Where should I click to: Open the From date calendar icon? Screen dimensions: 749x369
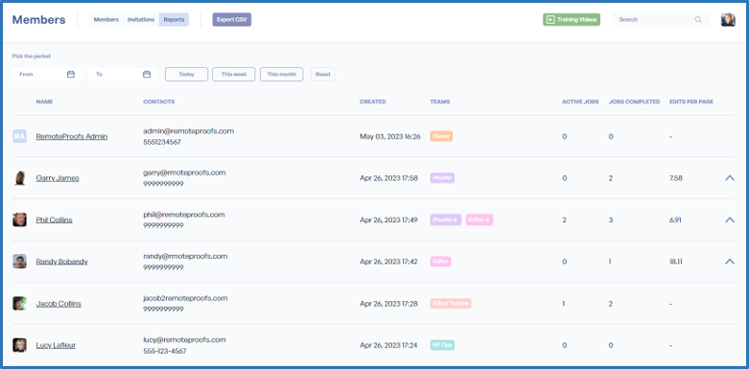[71, 75]
